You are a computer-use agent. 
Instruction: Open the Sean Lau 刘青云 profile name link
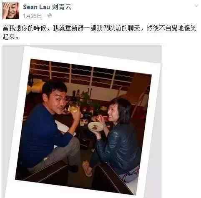click(47, 7)
